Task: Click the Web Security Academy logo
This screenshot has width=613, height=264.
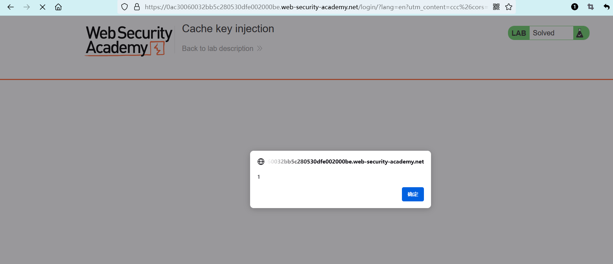Action: (x=129, y=41)
